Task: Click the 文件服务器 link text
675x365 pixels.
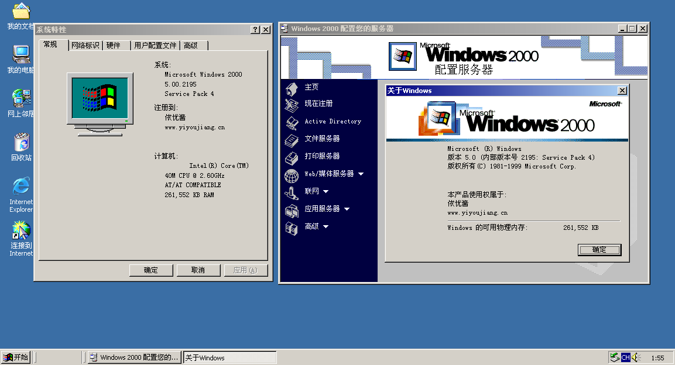Action: point(322,139)
